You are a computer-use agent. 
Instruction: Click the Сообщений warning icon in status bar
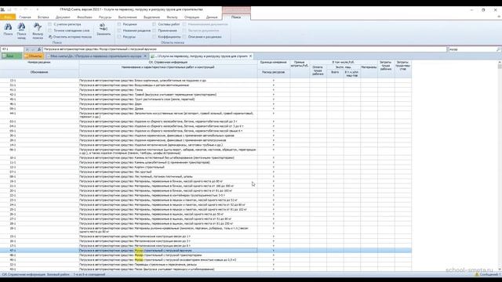(477, 274)
